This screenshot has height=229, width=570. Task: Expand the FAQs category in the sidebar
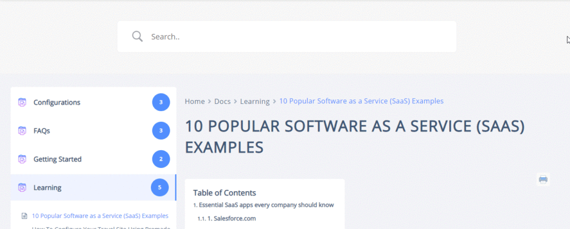click(x=42, y=131)
